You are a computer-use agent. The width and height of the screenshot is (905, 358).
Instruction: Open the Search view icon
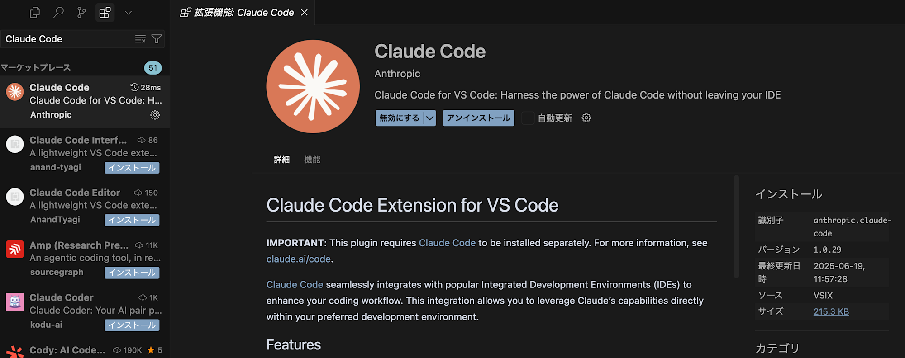coord(58,13)
